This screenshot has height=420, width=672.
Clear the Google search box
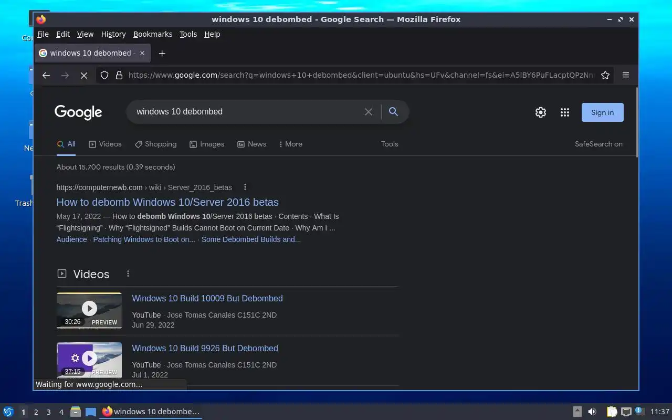369,112
